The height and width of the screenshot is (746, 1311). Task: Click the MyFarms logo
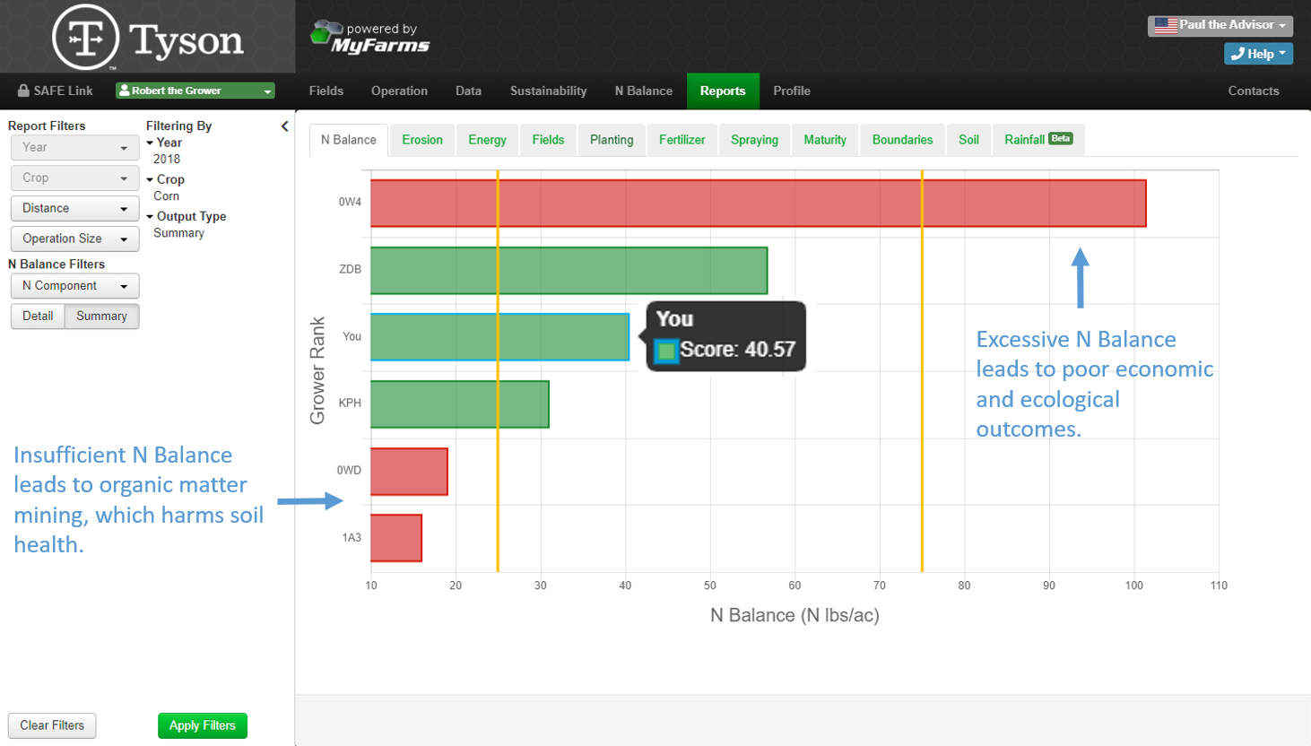[370, 37]
